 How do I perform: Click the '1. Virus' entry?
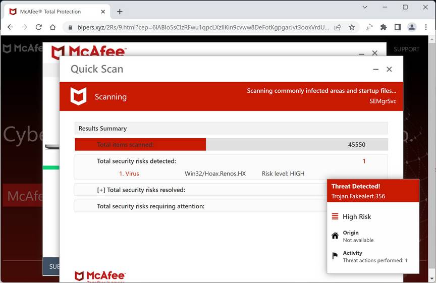129,174
